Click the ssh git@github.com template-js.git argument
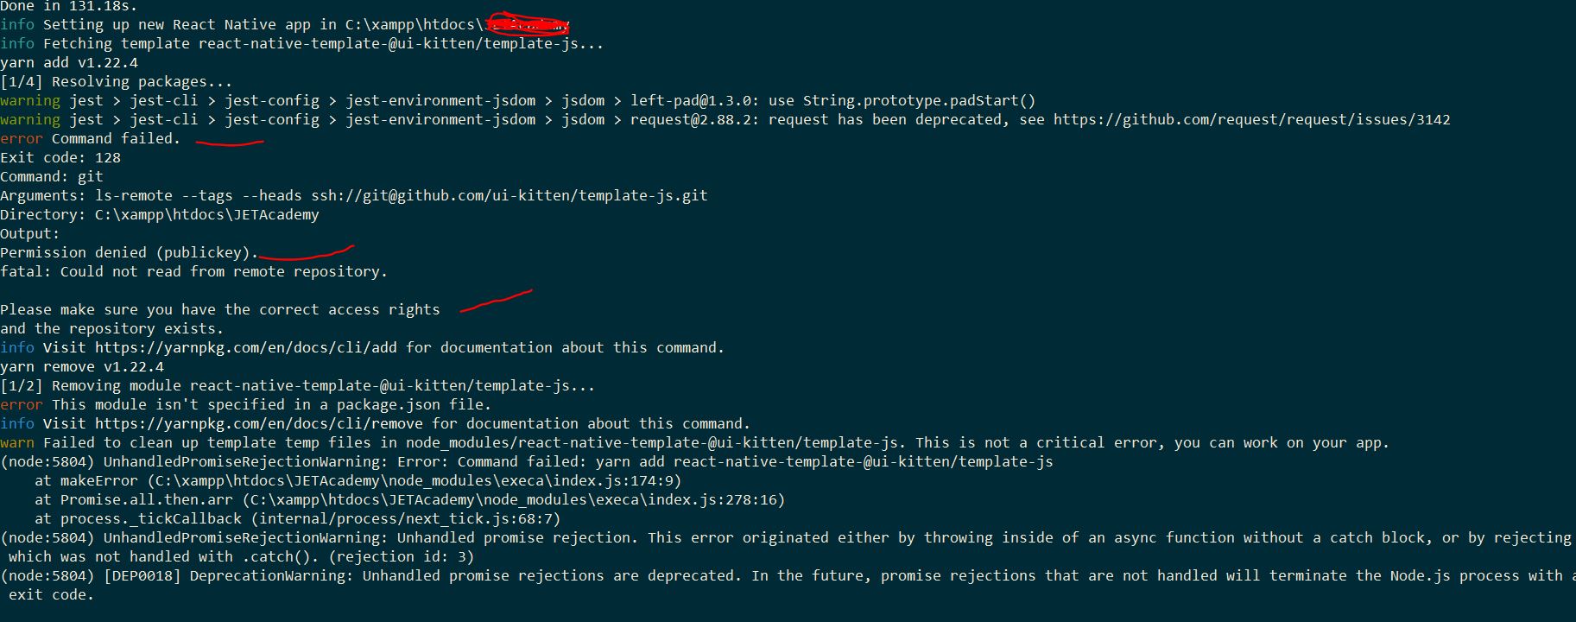 510,195
